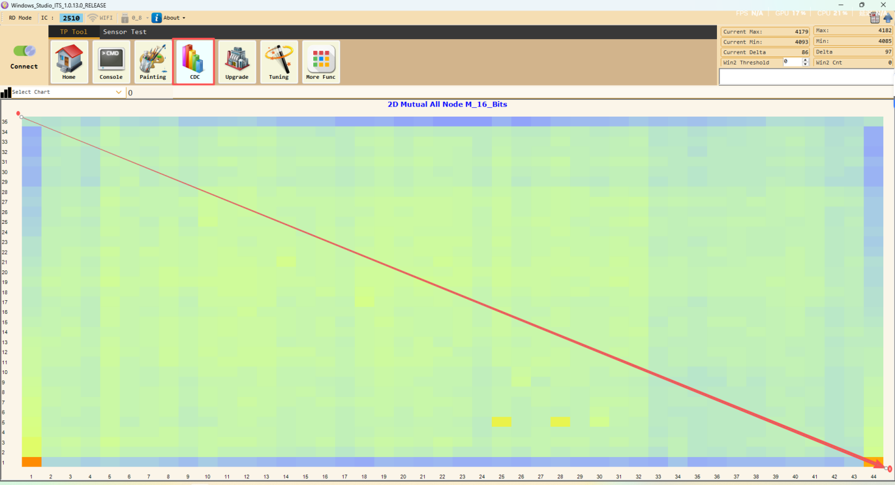
Task: Open the Upgrade firmware tool
Action: (236, 62)
